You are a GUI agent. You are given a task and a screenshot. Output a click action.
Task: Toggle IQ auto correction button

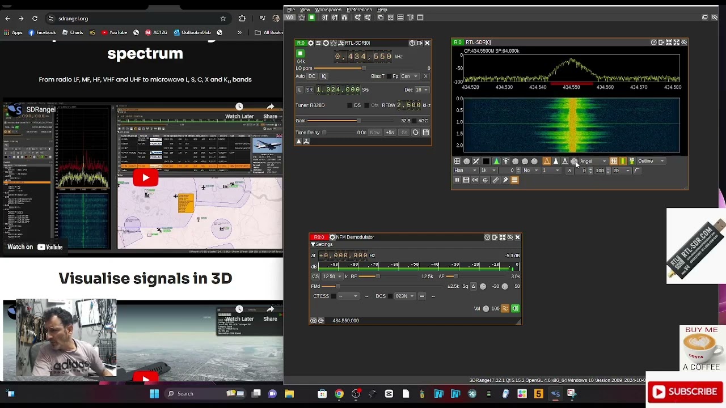coord(324,76)
